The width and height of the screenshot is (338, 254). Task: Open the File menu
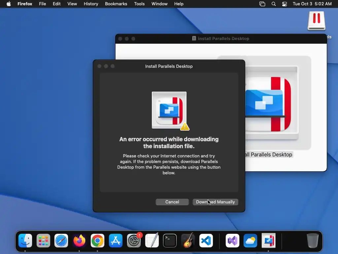43,4
